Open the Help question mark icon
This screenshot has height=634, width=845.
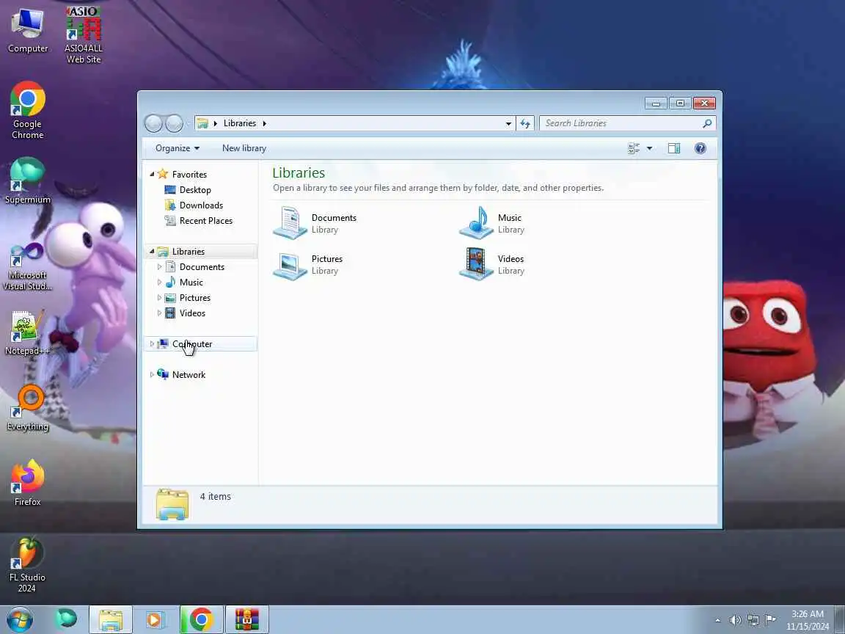click(x=700, y=148)
